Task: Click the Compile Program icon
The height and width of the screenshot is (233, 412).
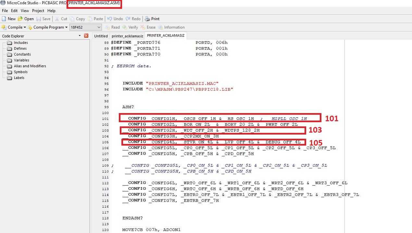Action: [30, 27]
